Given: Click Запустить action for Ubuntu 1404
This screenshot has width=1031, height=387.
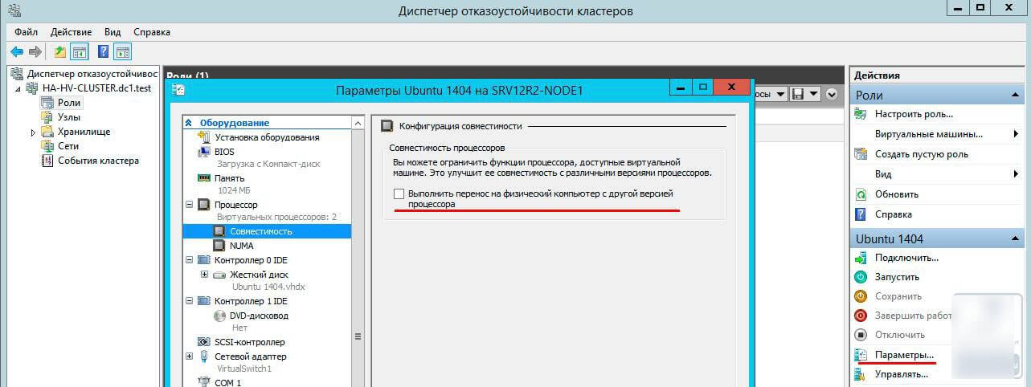Looking at the screenshot, I should (x=898, y=277).
